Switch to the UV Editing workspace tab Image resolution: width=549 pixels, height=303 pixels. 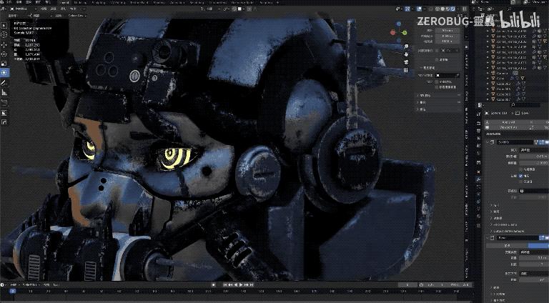point(117,2)
